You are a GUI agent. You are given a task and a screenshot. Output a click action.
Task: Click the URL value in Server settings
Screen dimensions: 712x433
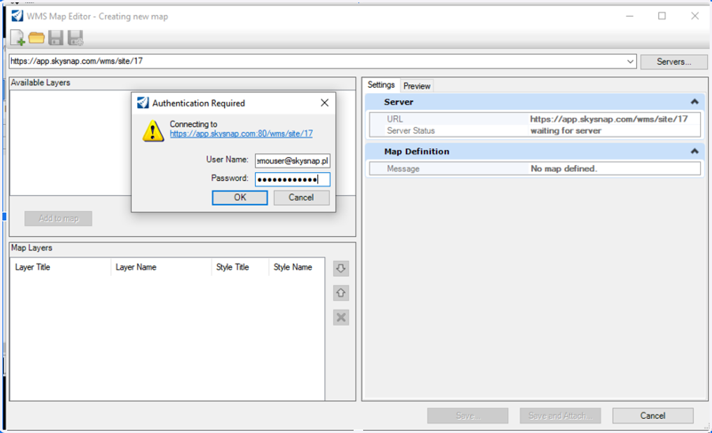[609, 119]
